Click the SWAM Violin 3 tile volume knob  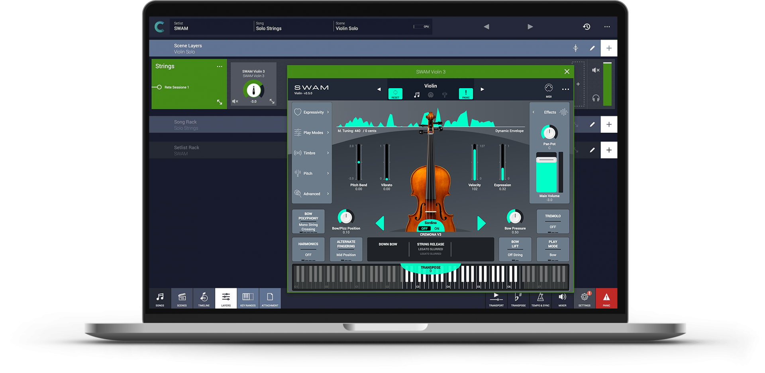tap(253, 90)
